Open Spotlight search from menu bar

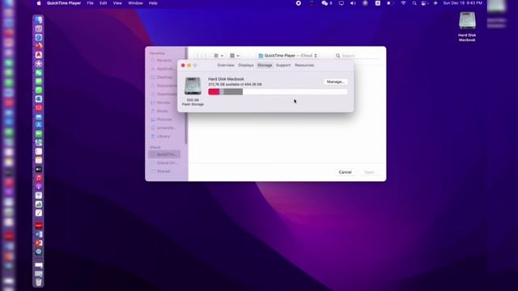[414, 3]
